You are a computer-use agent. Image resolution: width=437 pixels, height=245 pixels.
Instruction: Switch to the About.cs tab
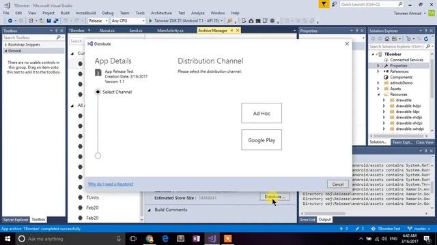click(x=107, y=31)
